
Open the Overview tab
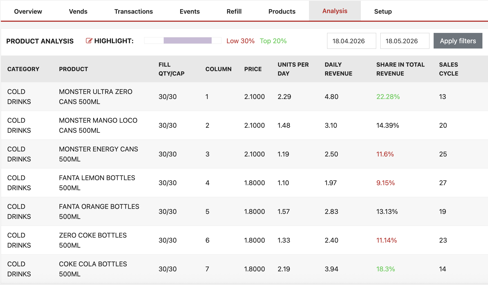pyautogui.click(x=28, y=11)
